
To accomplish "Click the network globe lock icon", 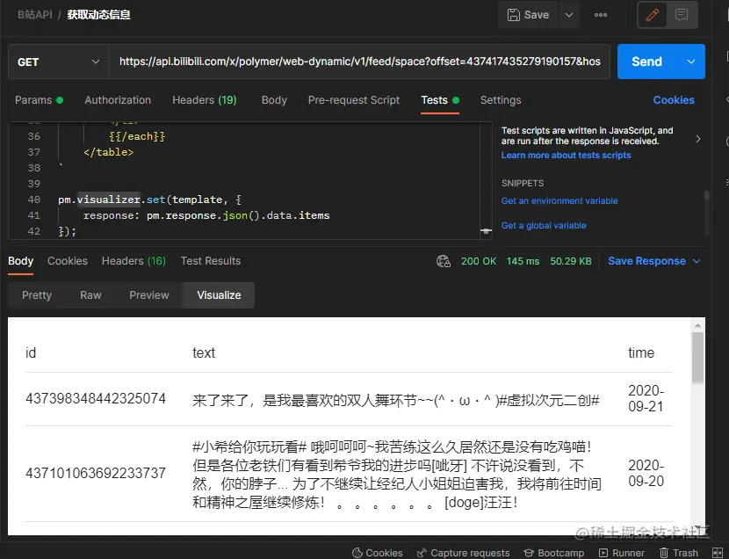I will coord(444,261).
